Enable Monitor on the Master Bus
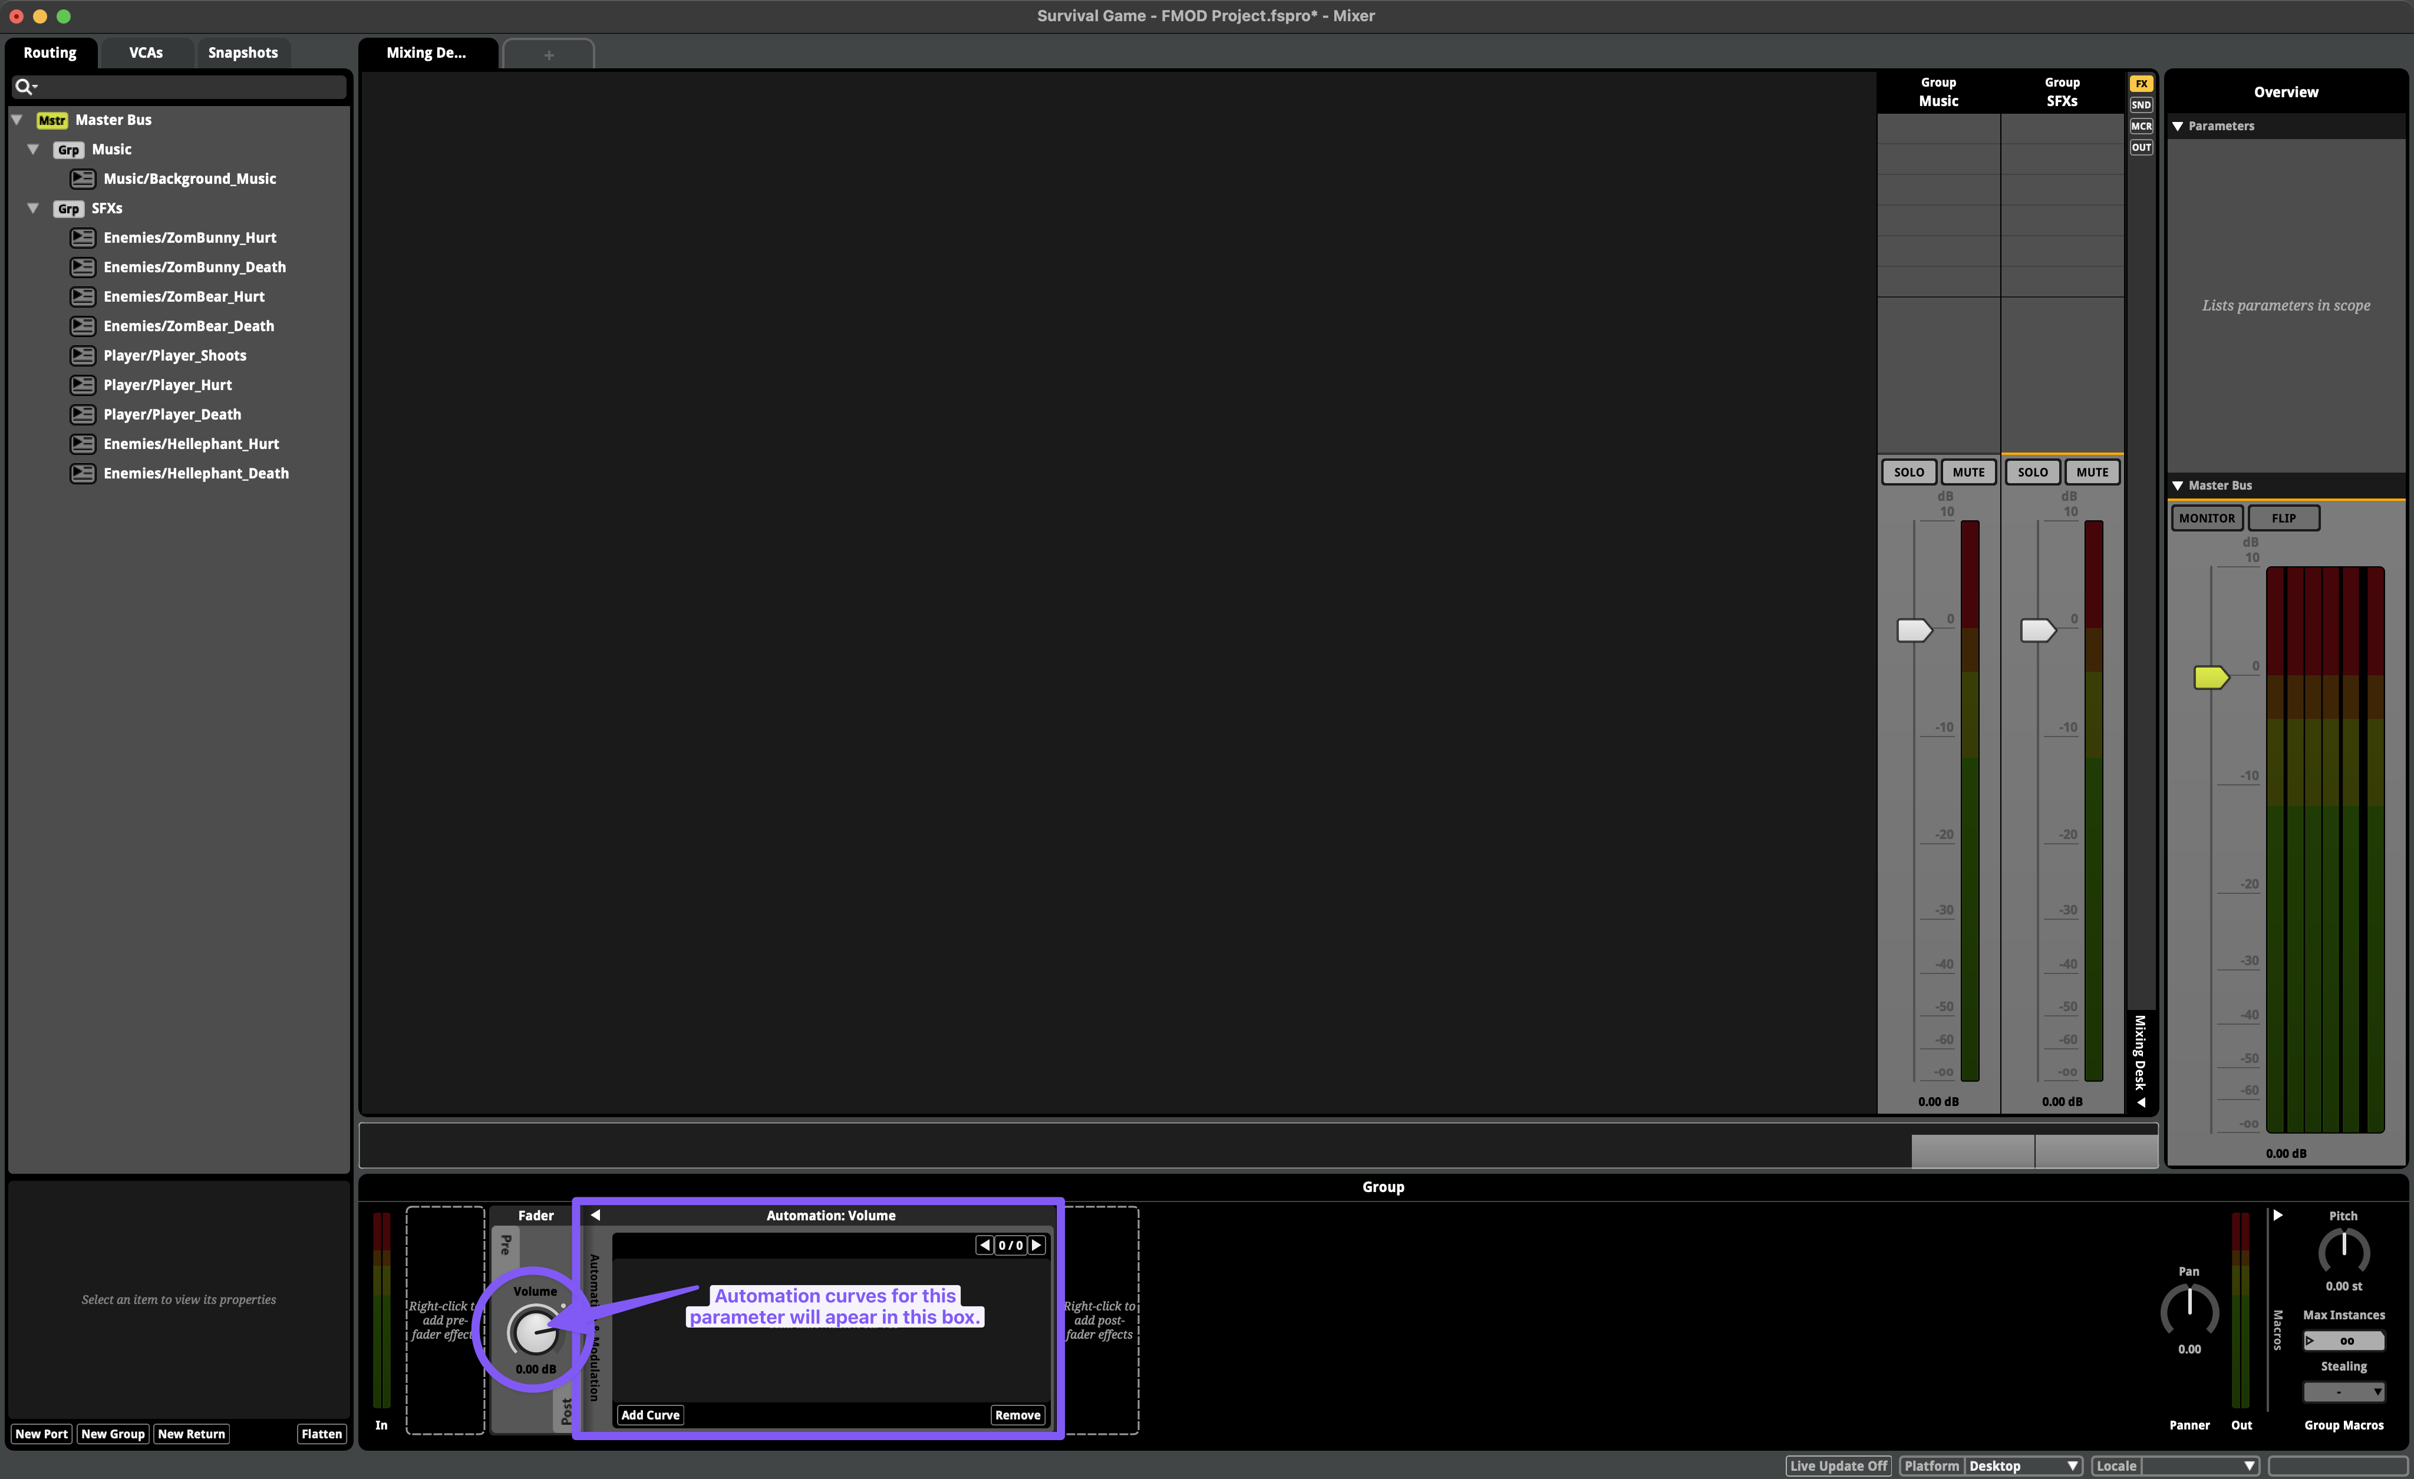The height and width of the screenshot is (1479, 2414). [x=2207, y=517]
